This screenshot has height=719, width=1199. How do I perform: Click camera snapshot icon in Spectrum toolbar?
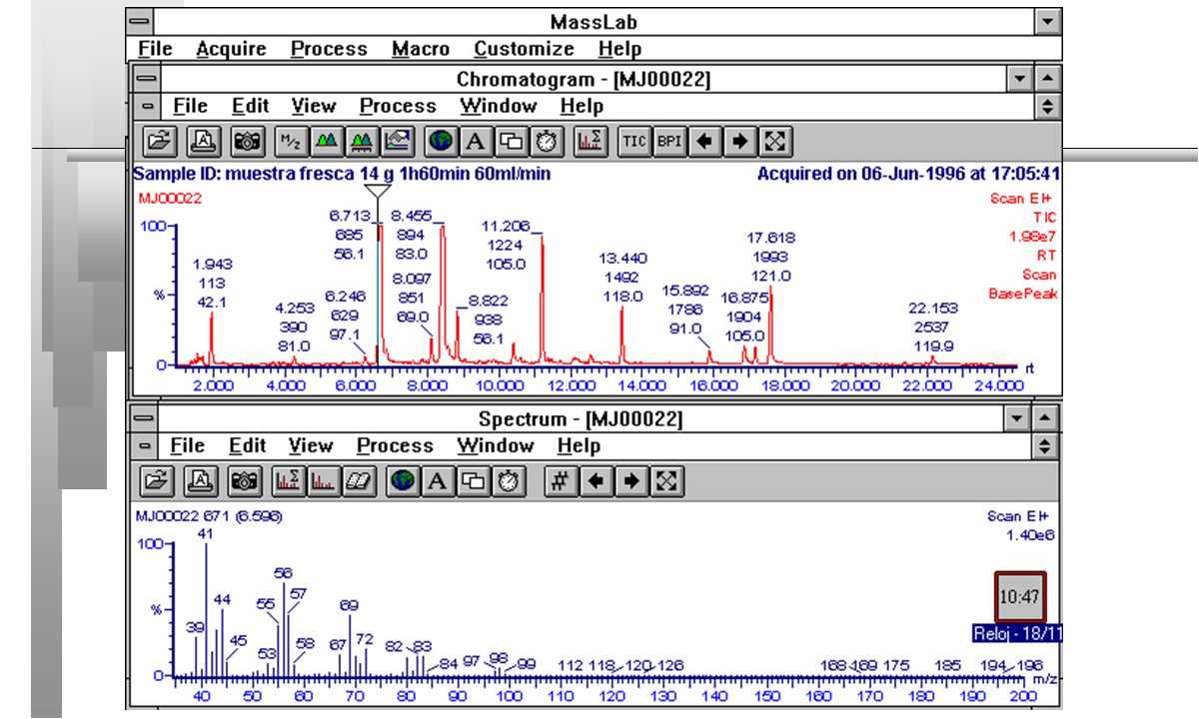[x=245, y=481]
